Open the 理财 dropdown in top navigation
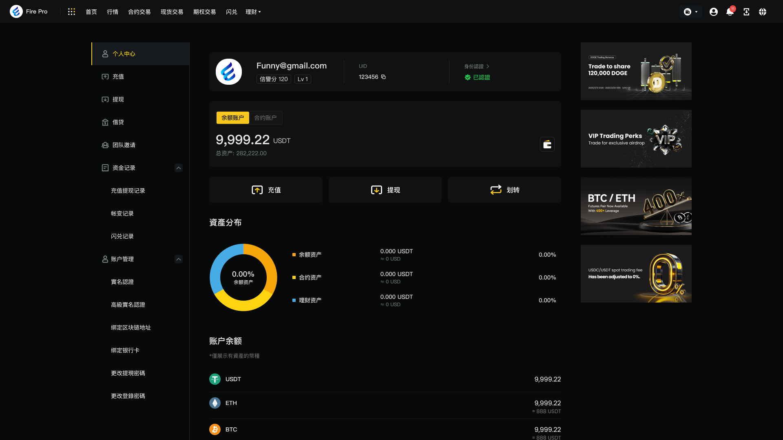Image resolution: width=783 pixels, height=440 pixels. [253, 12]
